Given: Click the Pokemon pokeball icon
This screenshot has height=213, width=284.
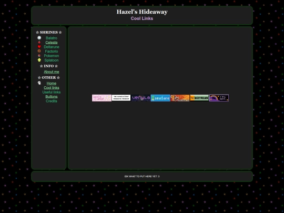Looking at the screenshot, I should [x=39, y=56].
